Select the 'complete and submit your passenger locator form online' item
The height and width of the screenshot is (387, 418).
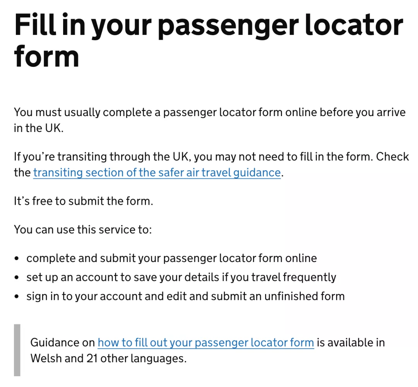tap(171, 259)
